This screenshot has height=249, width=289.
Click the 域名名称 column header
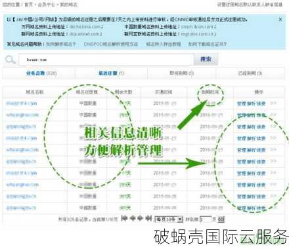[x=35, y=92]
